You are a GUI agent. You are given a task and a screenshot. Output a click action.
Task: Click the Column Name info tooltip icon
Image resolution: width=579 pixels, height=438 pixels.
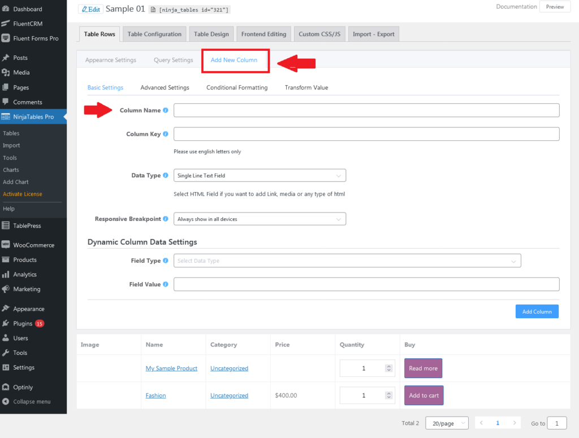click(x=165, y=110)
